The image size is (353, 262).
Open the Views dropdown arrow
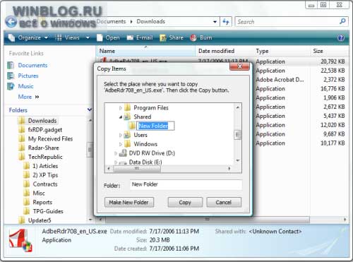[x=88, y=37]
